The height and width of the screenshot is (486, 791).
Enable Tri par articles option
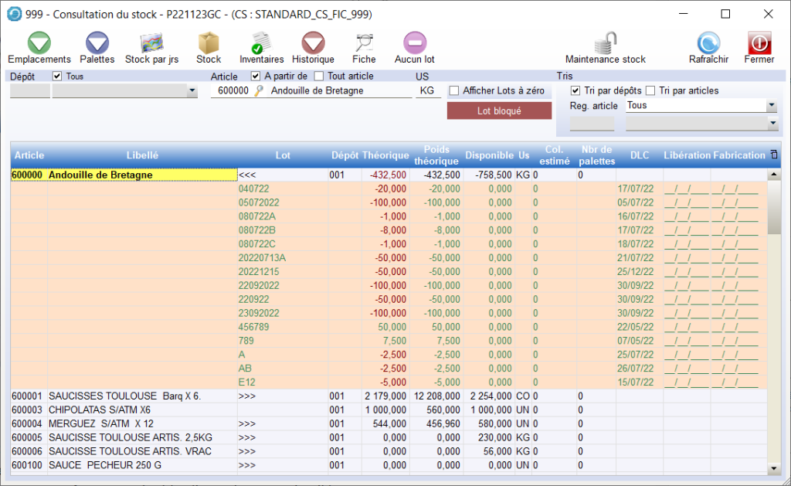[650, 90]
